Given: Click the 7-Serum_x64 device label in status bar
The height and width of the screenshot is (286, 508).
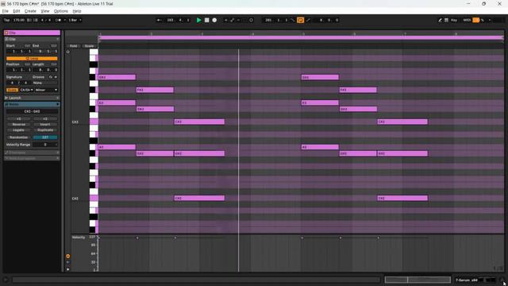Looking at the screenshot, I should (467, 280).
